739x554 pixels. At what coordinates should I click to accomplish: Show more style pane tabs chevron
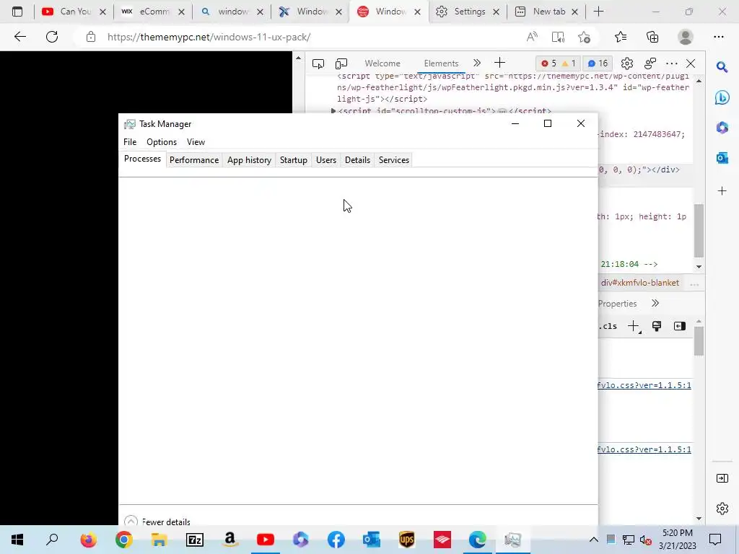[x=655, y=304]
